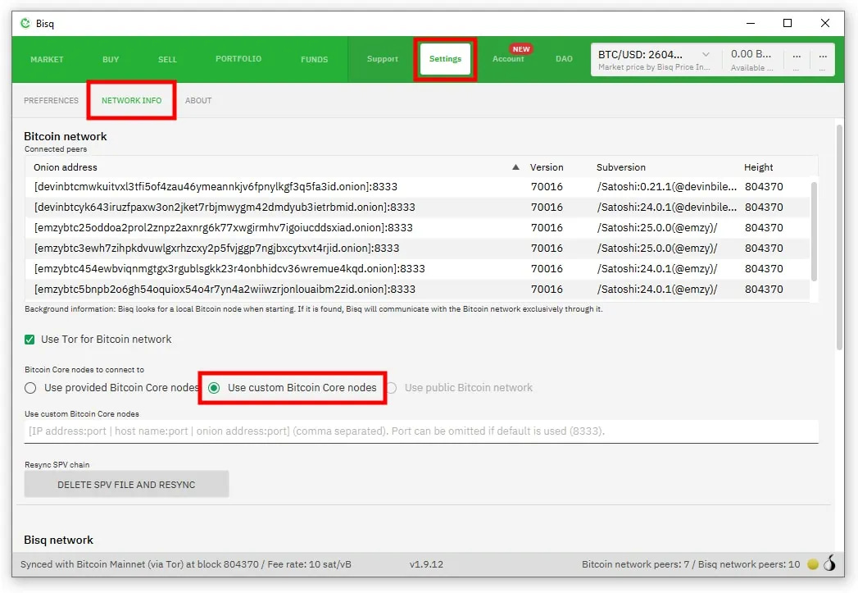858x593 pixels.
Task: Click the Background information note text
Action: click(x=314, y=309)
